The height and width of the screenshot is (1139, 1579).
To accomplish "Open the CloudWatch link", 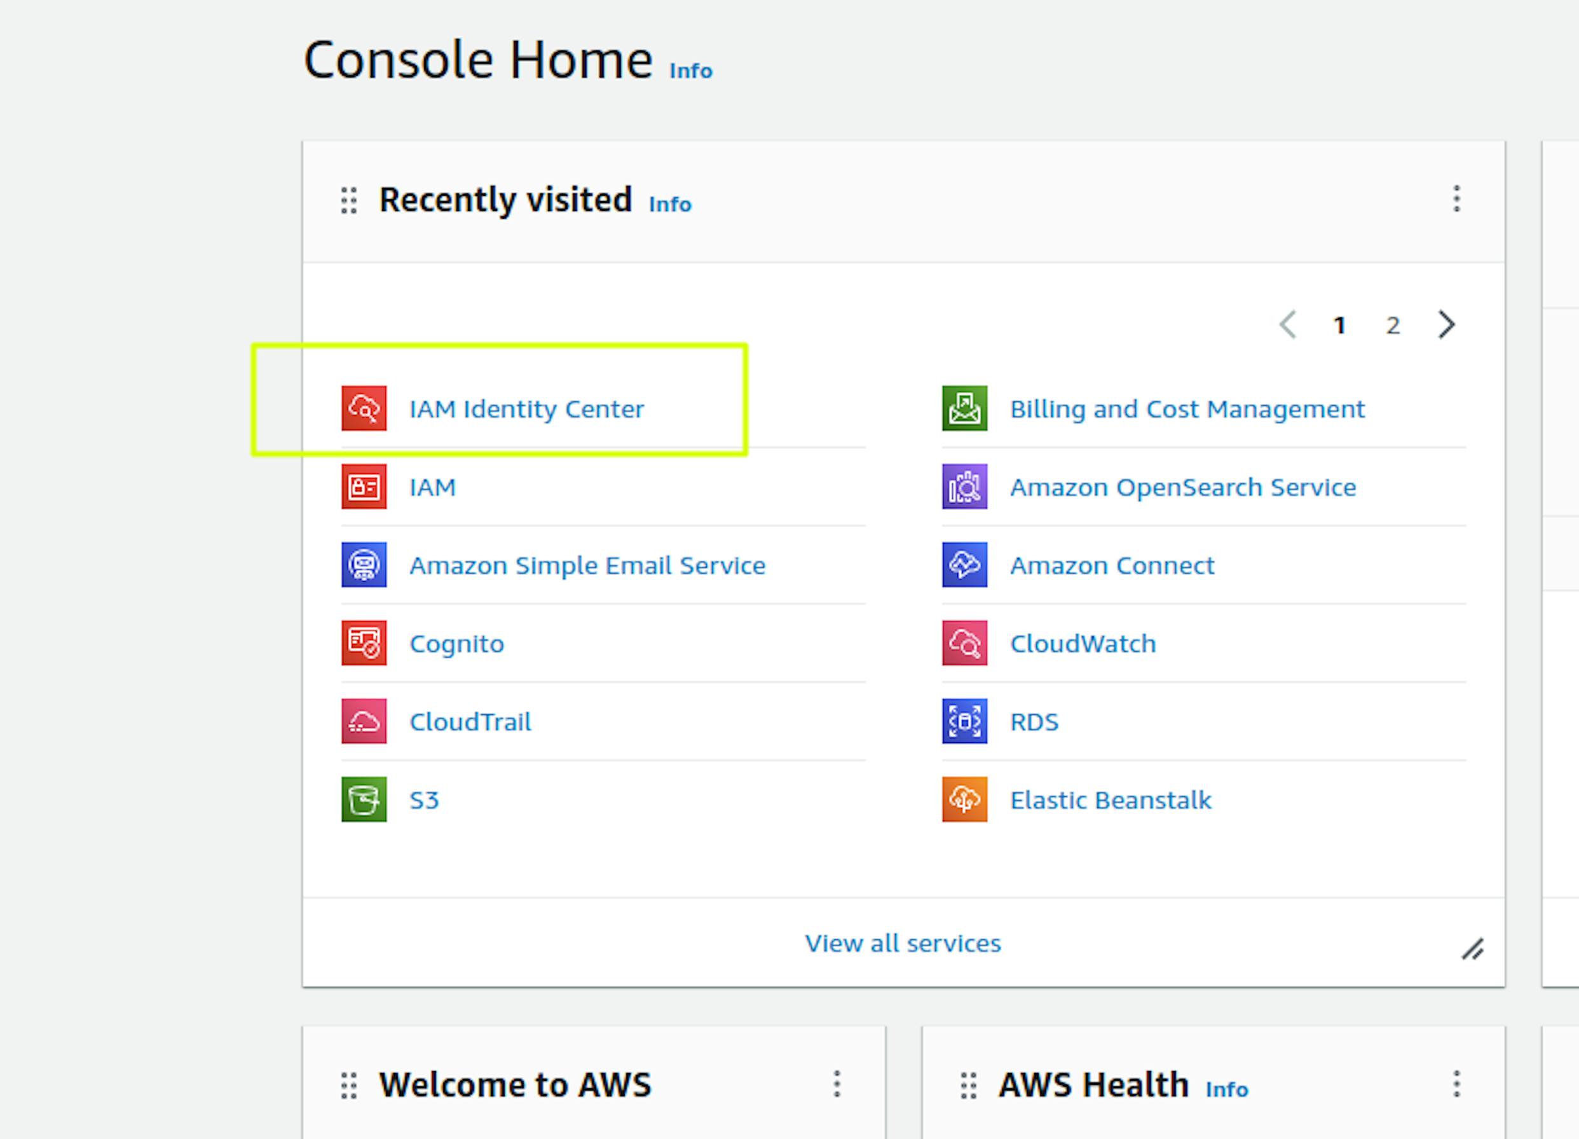I will (x=1083, y=644).
